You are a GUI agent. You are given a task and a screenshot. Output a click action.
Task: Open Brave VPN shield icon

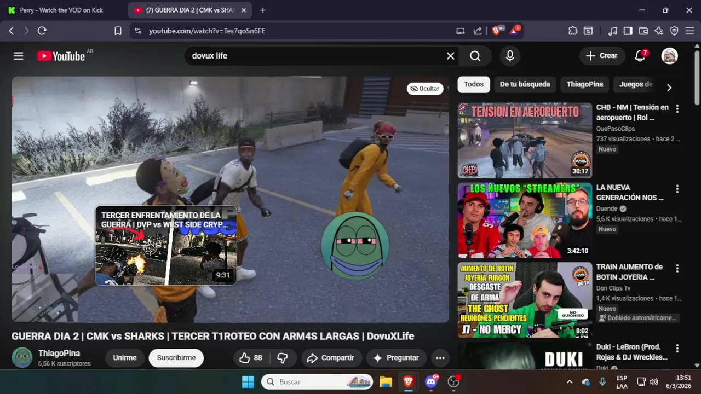coord(674,31)
